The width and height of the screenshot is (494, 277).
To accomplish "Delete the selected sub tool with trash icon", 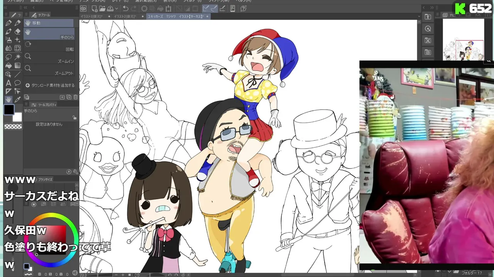I will coord(76,97).
